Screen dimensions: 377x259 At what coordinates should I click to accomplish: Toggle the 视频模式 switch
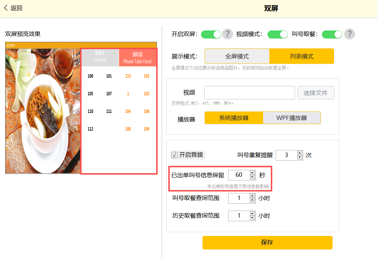click(x=277, y=34)
